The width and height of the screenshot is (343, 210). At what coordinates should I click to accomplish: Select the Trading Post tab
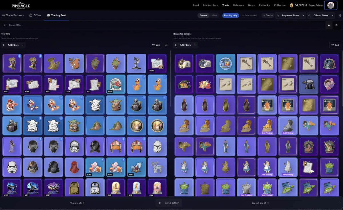pos(56,15)
